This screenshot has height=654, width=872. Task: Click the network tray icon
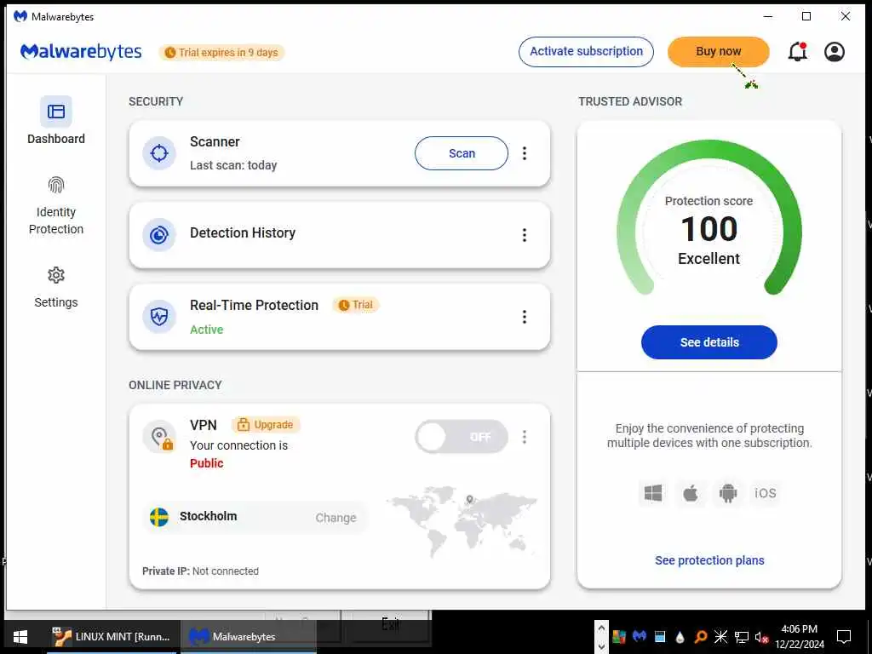click(742, 637)
